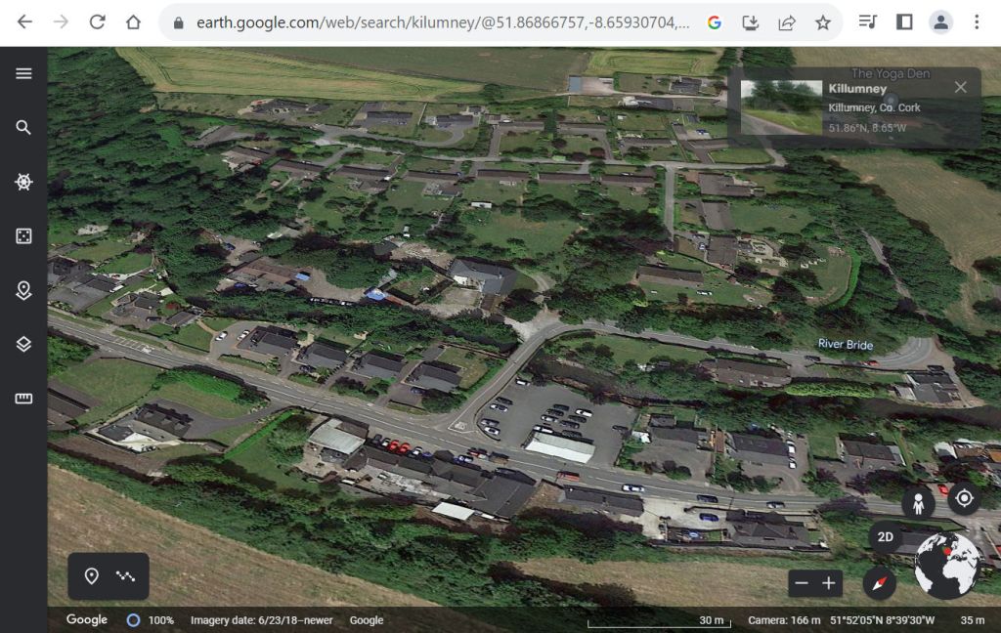Close the Killumney info card
The height and width of the screenshot is (633, 1001).
coord(960,88)
